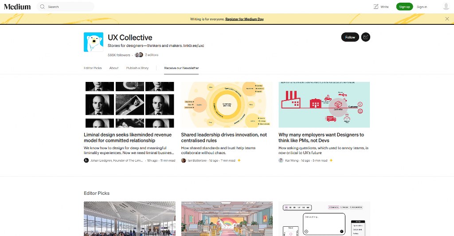Click member-only star on Kai Wong story
Screen dimensions: 454x236
coord(331,160)
